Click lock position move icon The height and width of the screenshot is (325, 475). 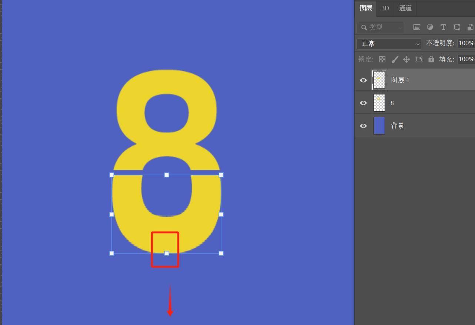point(406,59)
